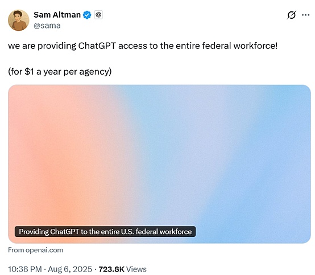The width and height of the screenshot is (315, 275).
Task: Open Sam Altman's profile avatar
Action: coord(19,20)
